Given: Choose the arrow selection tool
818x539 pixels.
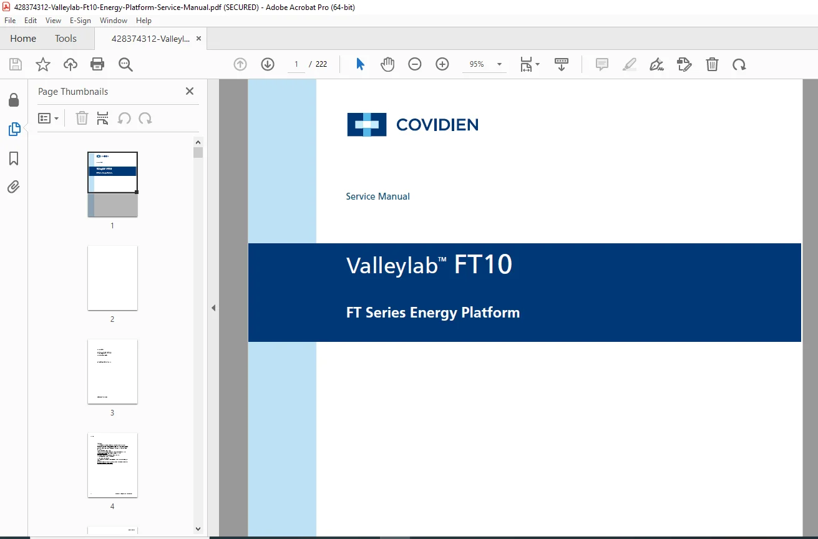Looking at the screenshot, I should point(360,64).
